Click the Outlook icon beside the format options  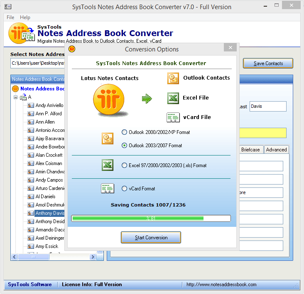(x=108, y=138)
